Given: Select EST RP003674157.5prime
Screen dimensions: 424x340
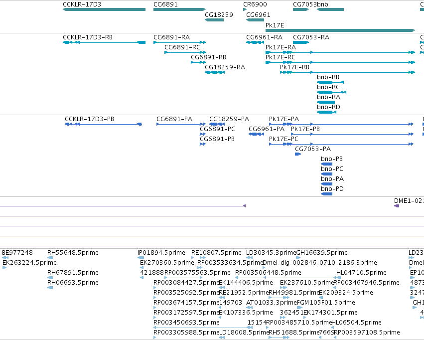Looking at the screenshot, I should 154,308.
